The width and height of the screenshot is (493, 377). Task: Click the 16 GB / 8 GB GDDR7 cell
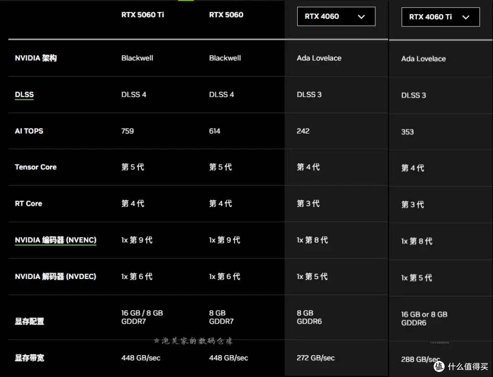142,317
